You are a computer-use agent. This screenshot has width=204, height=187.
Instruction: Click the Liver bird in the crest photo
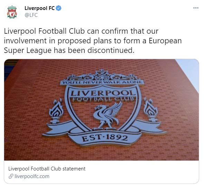pyautogui.click(x=107, y=115)
